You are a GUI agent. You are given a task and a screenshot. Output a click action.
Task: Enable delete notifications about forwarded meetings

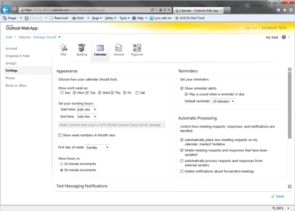click(x=182, y=171)
